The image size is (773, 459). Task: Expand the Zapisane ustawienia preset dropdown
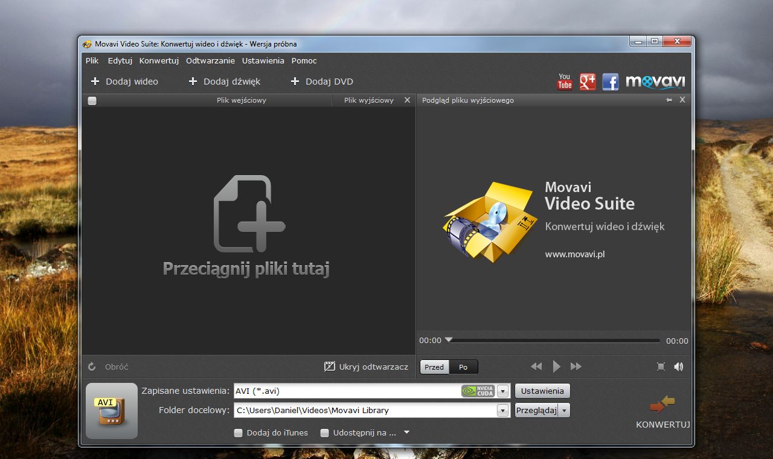coord(503,391)
